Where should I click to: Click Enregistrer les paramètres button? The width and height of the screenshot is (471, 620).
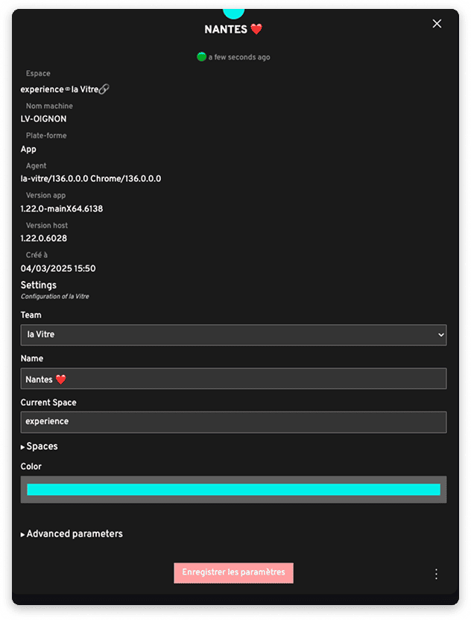pos(233,572)
